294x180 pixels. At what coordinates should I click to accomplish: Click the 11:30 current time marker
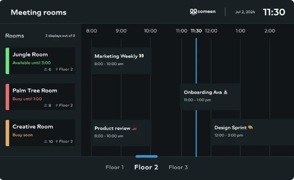coord(196,31)
